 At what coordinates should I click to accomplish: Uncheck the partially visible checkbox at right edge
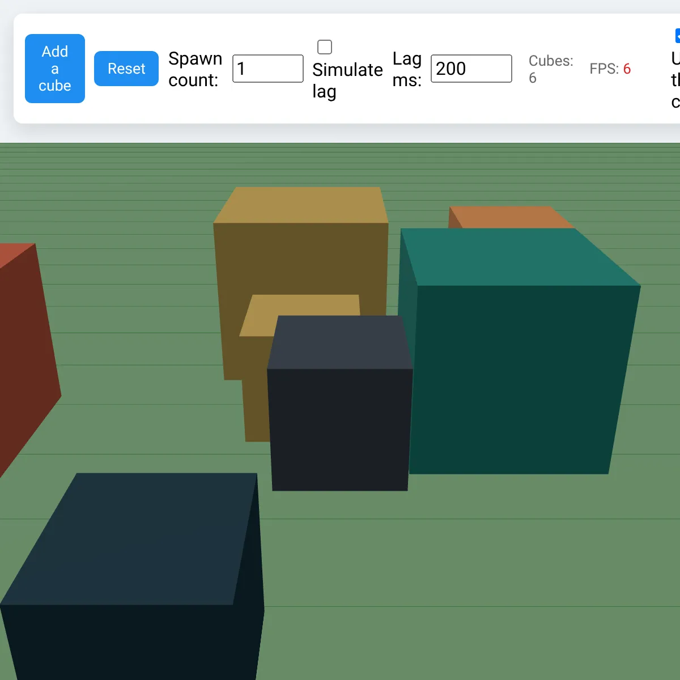pyautogui.click(x=677, y=36)
